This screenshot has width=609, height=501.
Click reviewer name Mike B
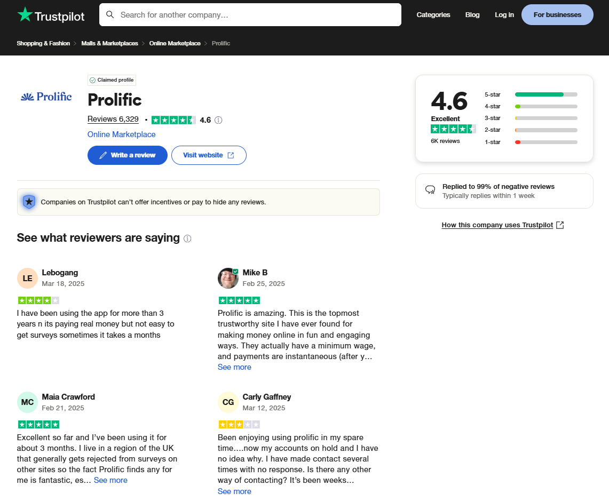255,273
